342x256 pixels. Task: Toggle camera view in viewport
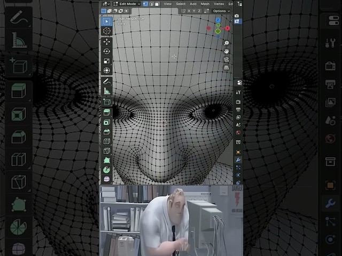(227, 59)
